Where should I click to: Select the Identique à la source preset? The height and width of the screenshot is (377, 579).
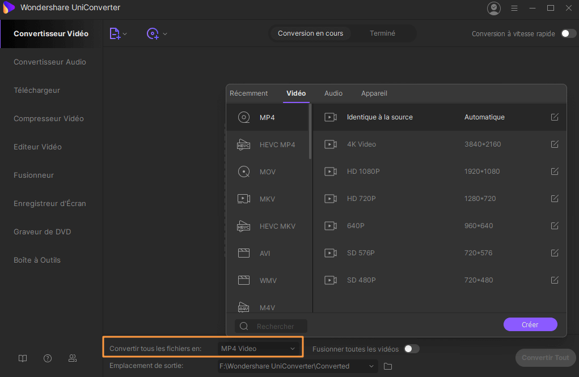coord(439,117)
